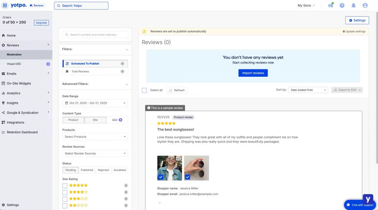Click the page vertical scrollbar
The width and height of the screenshot is (378, 210).
(377, 88)
